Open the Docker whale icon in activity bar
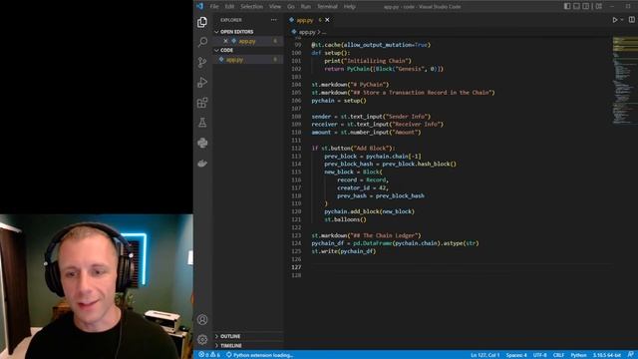The image size is (638, 359). [x=202, y=164]
